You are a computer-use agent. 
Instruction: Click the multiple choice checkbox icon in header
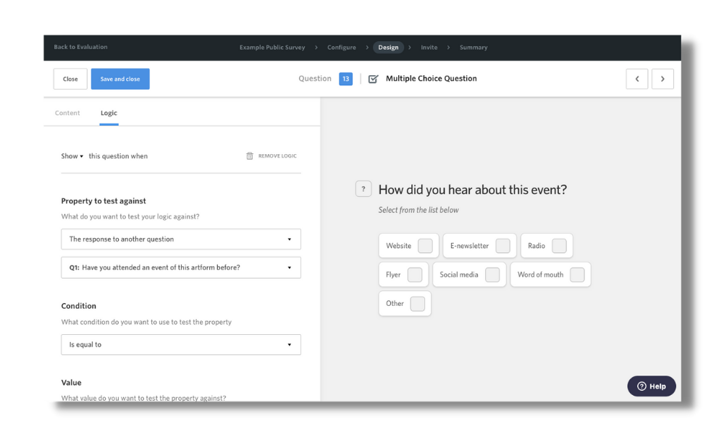pos(373,79)
